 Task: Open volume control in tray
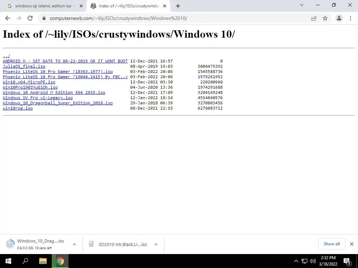coord(313,261)
